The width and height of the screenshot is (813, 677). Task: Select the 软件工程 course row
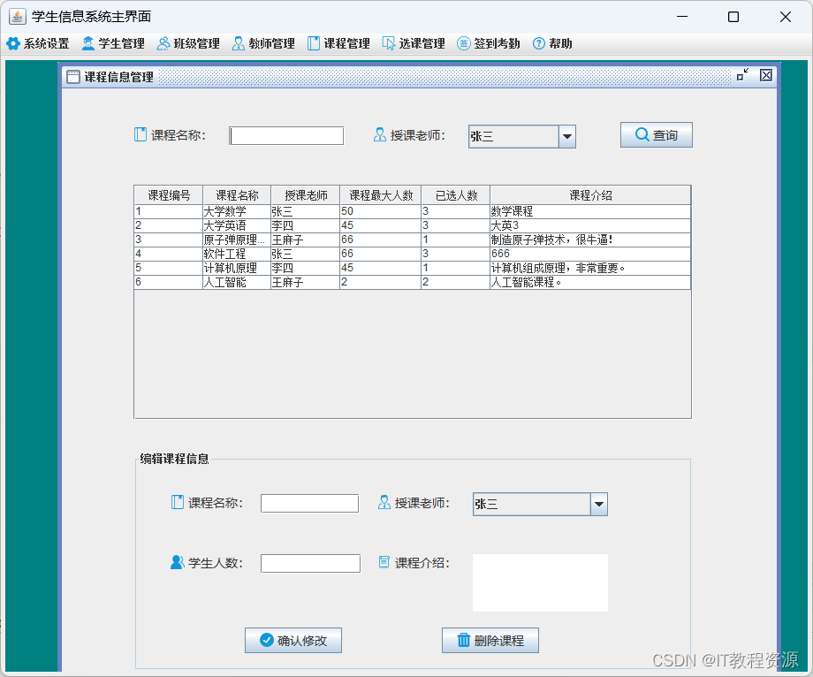412,254
